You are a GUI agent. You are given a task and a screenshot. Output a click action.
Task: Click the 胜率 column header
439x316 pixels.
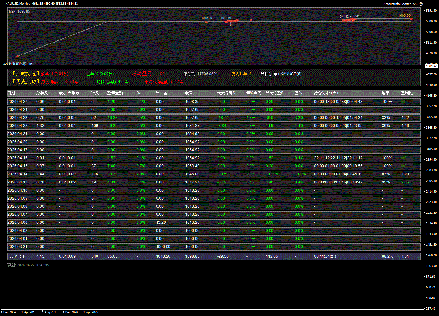385,93
